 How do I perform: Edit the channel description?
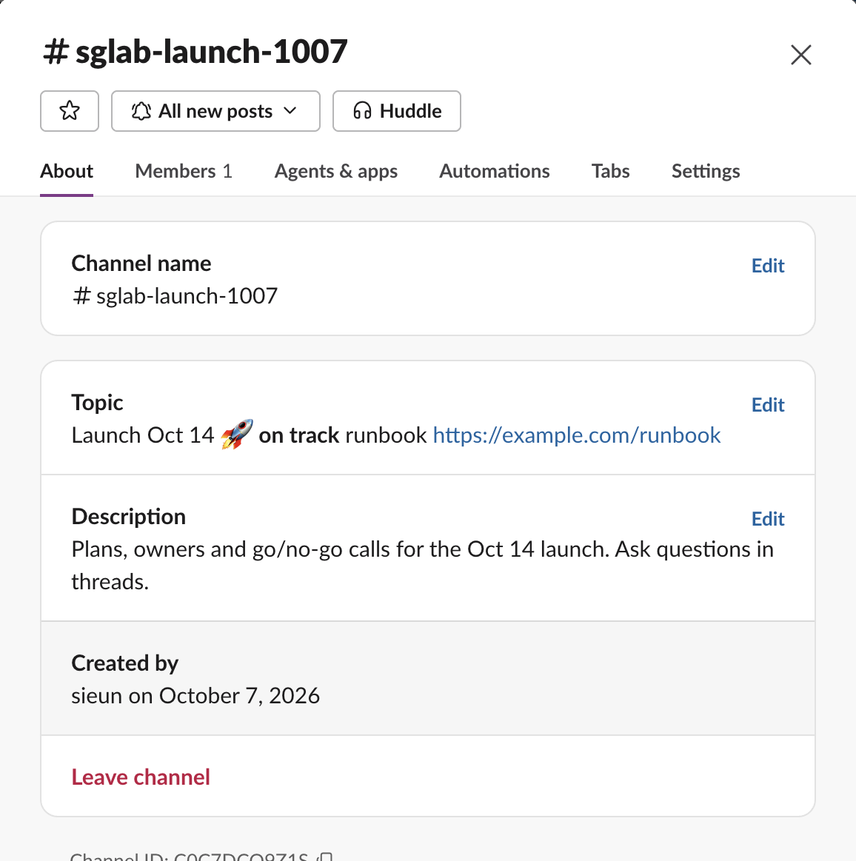[768, 519]
